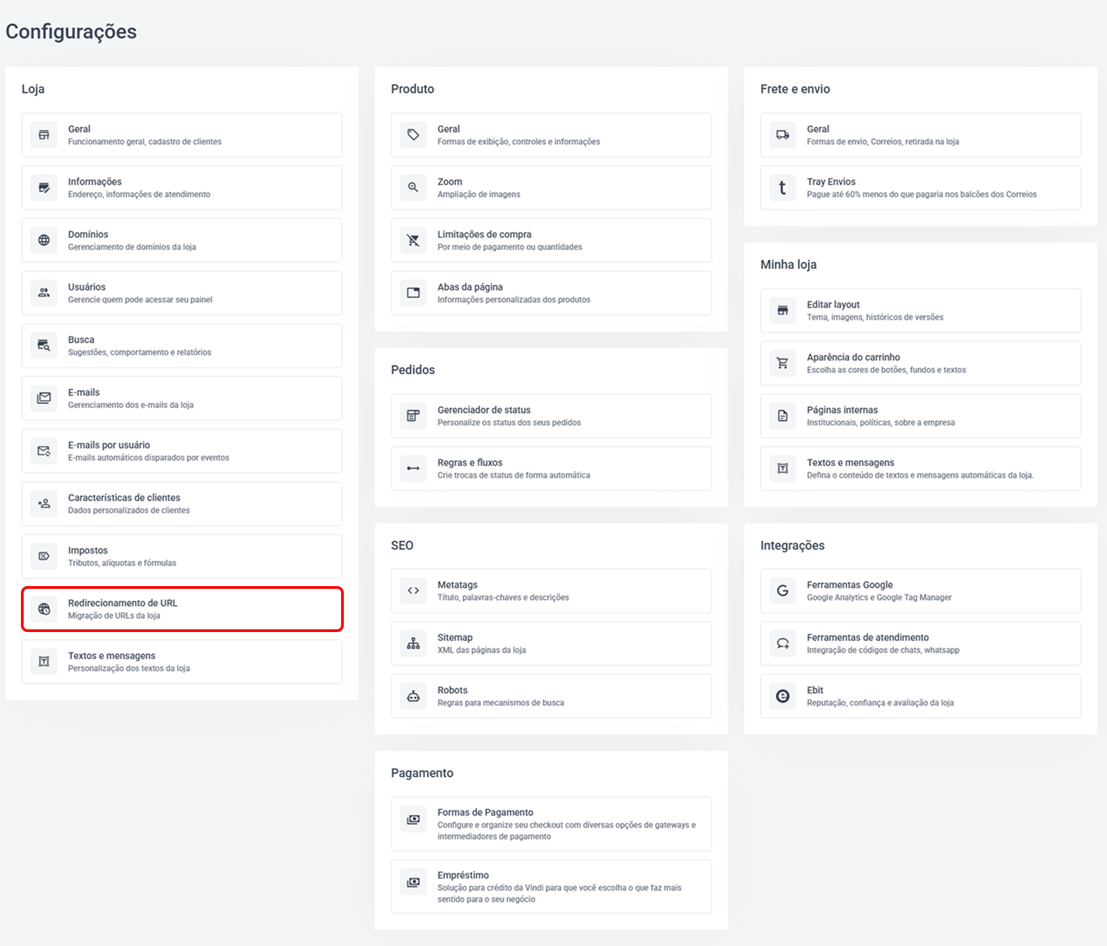Click the chat icon for Ferramentas de atendimento
Image resolution: width=1107 pixels, height=946 pixels.
[x=783, y=643]
